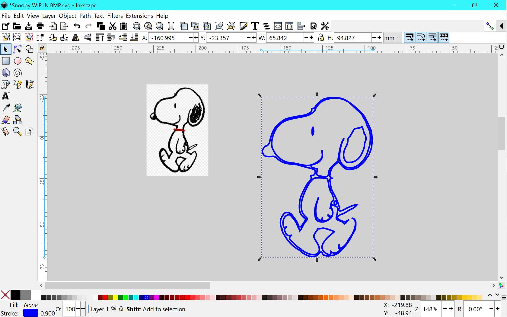The height and width of the screenshot is (317, 507).
Task: Click the black palette swatch
Action: (15, 295)
